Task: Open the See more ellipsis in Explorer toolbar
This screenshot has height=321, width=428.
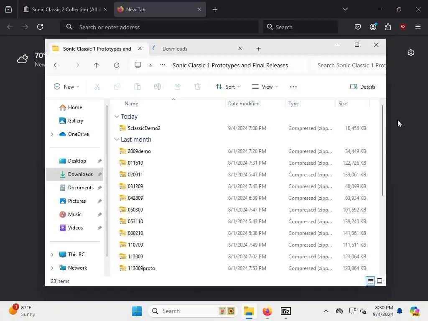Action: 293,87
